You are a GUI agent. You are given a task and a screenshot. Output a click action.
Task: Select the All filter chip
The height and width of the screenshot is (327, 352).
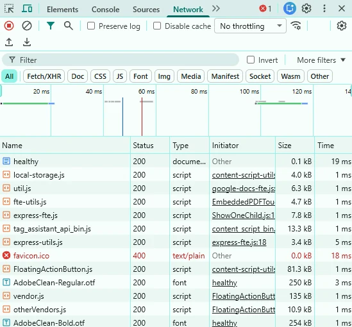tap(9, 76)
